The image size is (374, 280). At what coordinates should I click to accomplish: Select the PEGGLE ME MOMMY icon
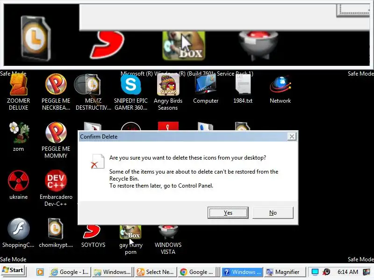[56, 140]
